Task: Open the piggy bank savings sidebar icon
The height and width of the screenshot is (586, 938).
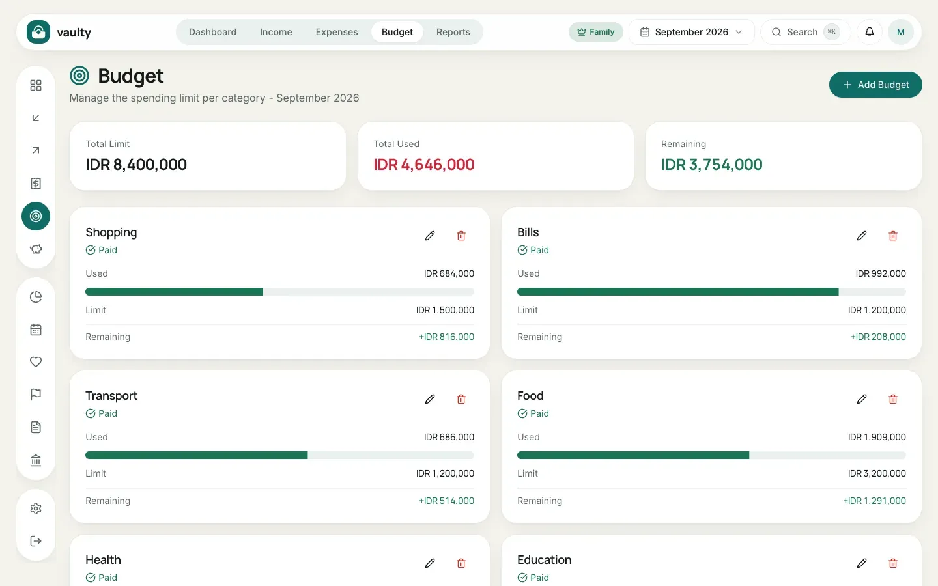Action: (36, 249)
